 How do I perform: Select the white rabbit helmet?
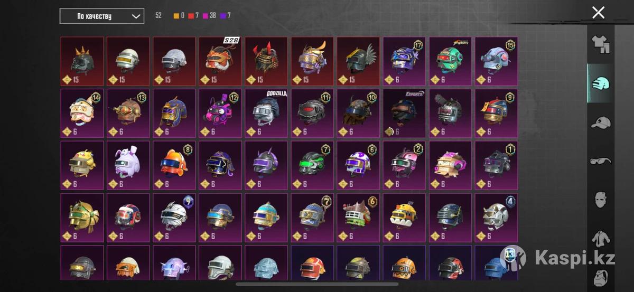pos(128,165)
